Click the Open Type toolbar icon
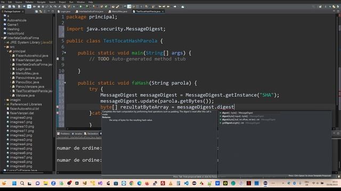 113,7
